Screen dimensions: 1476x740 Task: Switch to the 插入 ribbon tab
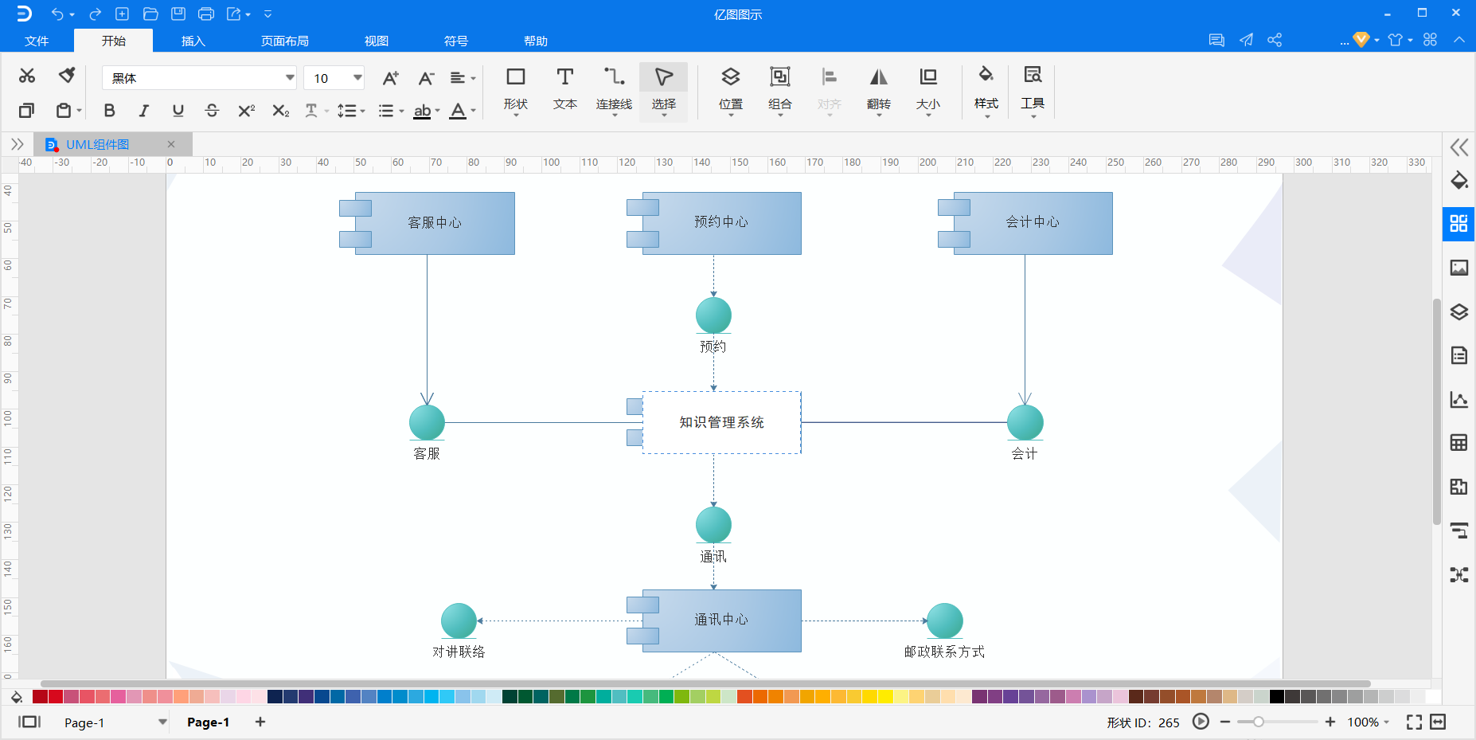193,41
